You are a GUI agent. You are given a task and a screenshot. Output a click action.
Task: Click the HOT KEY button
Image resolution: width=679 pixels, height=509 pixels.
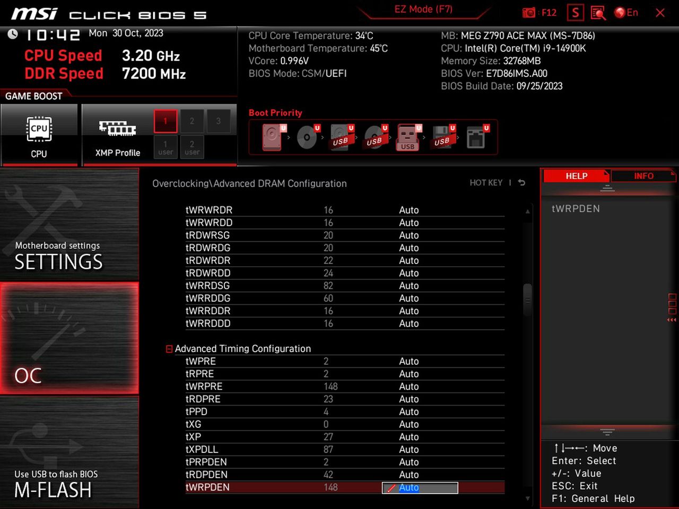[x=486, y=183]
